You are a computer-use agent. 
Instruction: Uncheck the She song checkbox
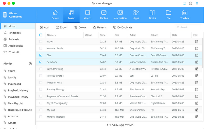pos(41,55)
